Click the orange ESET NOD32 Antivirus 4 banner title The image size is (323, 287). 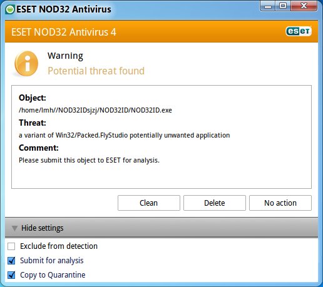pyautogui.click(x=64, y=32)
